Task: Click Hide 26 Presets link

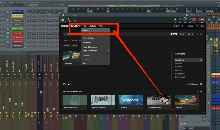Action: click(192, 84)
